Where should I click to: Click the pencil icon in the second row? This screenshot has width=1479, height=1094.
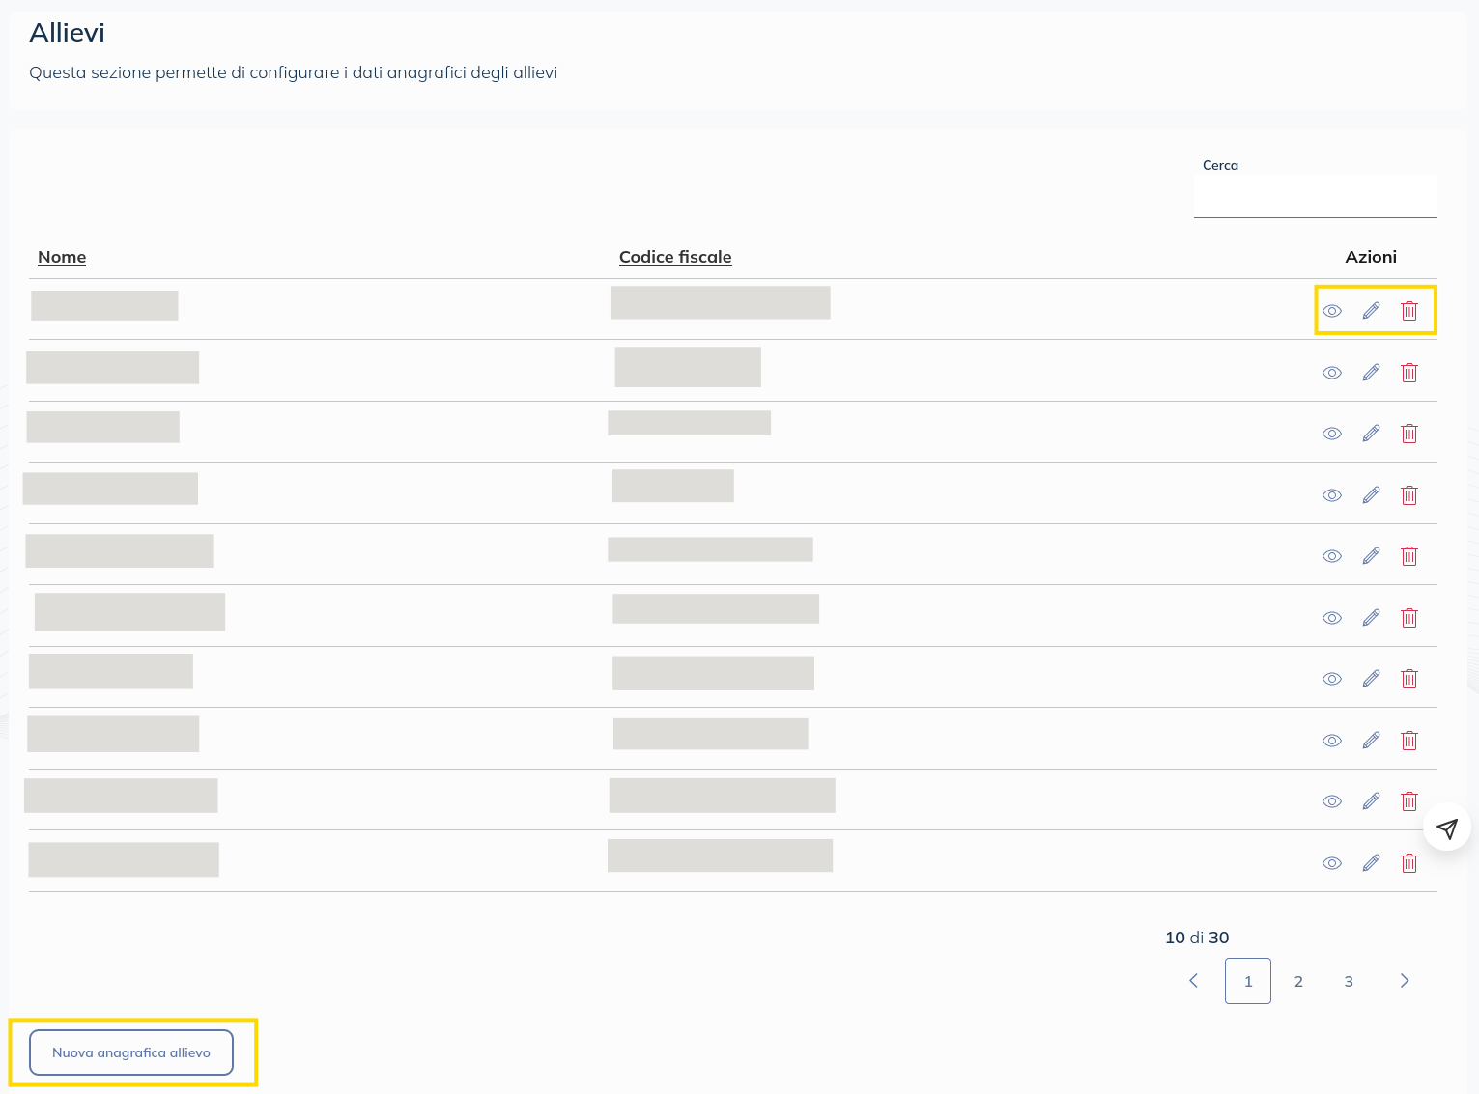tap(1371, 373)
